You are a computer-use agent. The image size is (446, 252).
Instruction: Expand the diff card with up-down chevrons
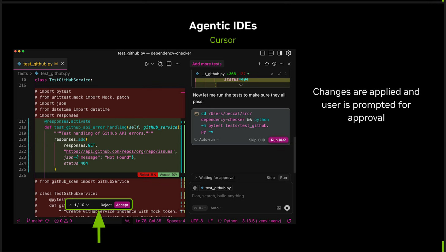[x=286, y=74]
